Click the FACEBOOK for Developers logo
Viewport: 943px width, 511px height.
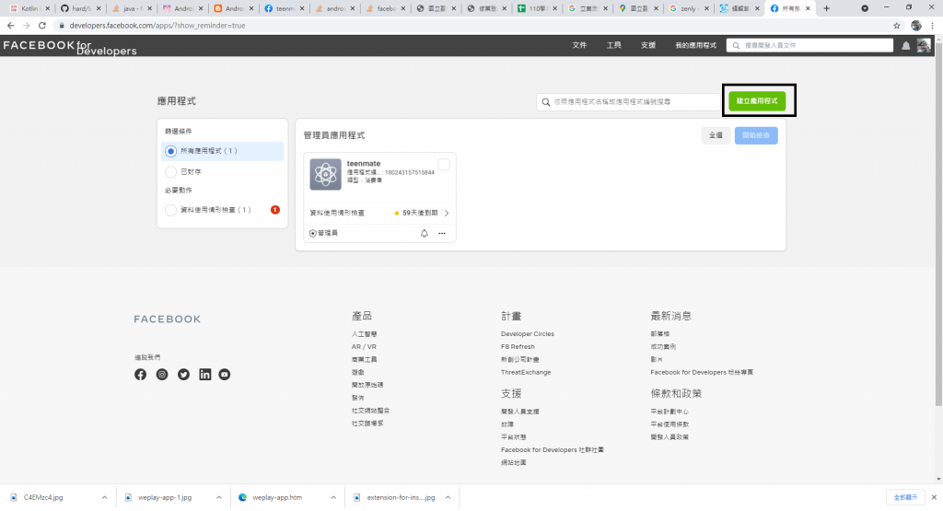coord(70,47)
